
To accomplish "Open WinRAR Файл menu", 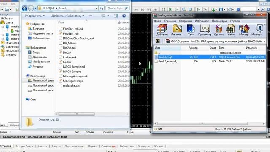I will pos(157,21).
